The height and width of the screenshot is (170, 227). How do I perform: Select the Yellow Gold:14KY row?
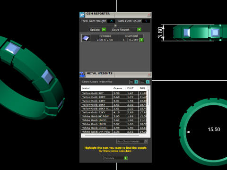(113, 101)
